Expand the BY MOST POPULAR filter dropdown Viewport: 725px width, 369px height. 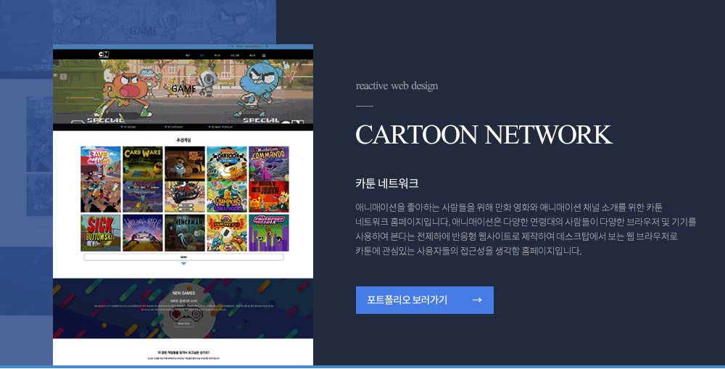click(220, 127)
